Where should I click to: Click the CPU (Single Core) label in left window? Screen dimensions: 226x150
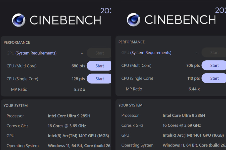click(x=22, y=79)
